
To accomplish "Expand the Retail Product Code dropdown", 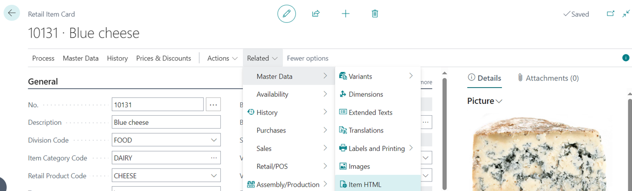I will click(213, 176).
